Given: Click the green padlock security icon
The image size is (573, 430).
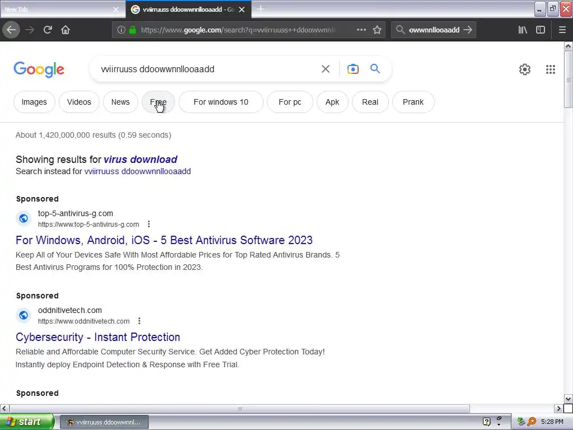Looking at the screenshot, I should (x=133, y=30).
